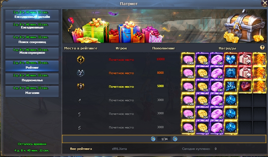
Task: Click the purple lightning stone showing 100
Action: tap(217, 86)
